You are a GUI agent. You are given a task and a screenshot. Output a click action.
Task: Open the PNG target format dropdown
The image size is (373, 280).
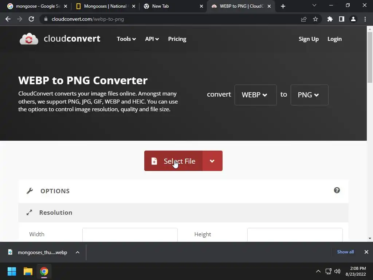[310, 95]
